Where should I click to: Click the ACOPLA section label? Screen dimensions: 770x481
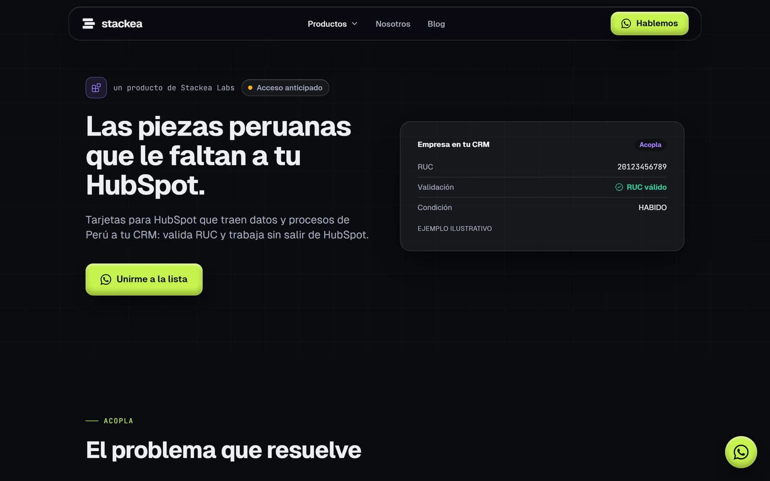click(x=118, y=421)
